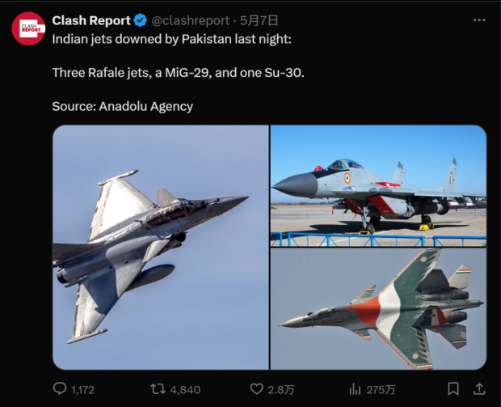Image resolution: width=501 pixels, height=407 pixels.
Task: Open Clash Report profile avatar
Action: [x=28, y=29]
